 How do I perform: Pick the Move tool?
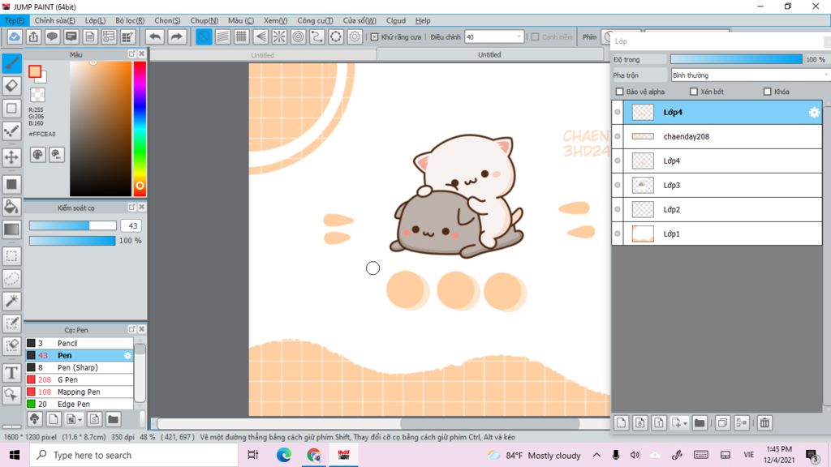tap(11, 157)
